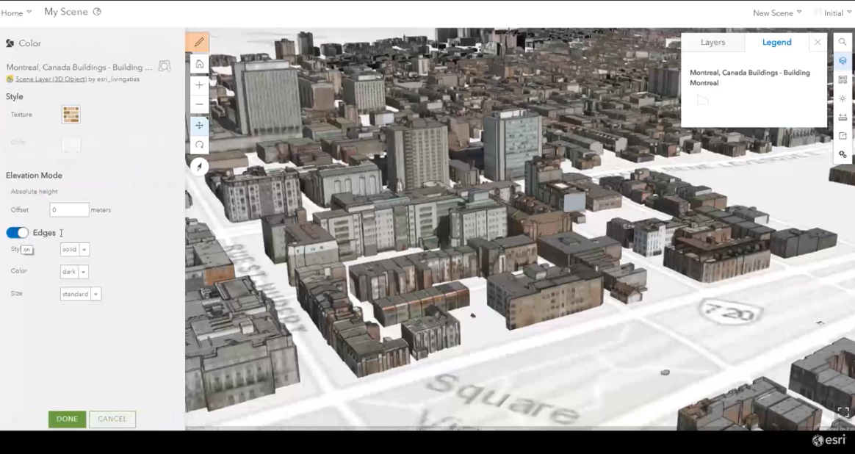Open the Basemap gallery icon

pyautogui.click(x=843, y=79)
